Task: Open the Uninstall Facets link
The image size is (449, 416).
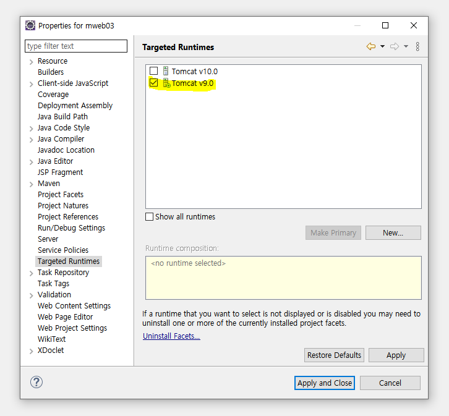Action: 171,336
